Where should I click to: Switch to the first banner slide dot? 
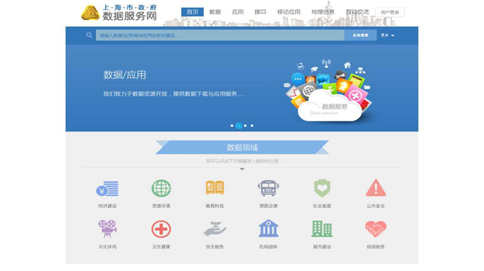click(232, 126)
